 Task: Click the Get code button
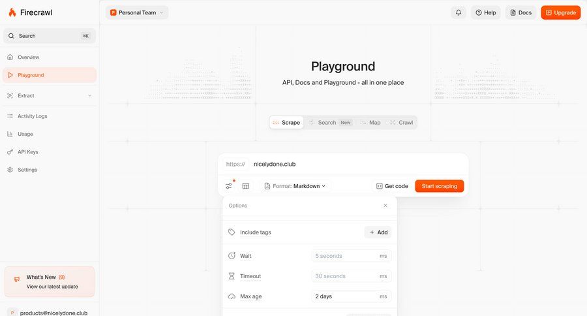click(392, 186)
